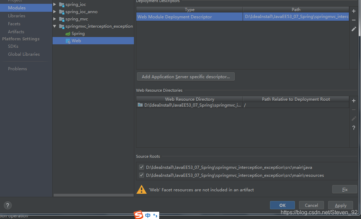Click the spring_ioc_anno module folder icon
The width and height of the screenshot is (361, 219).
[62, 12]
